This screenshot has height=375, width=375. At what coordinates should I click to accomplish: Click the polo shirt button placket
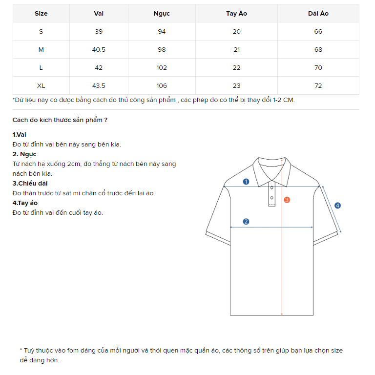click(272, 196)
